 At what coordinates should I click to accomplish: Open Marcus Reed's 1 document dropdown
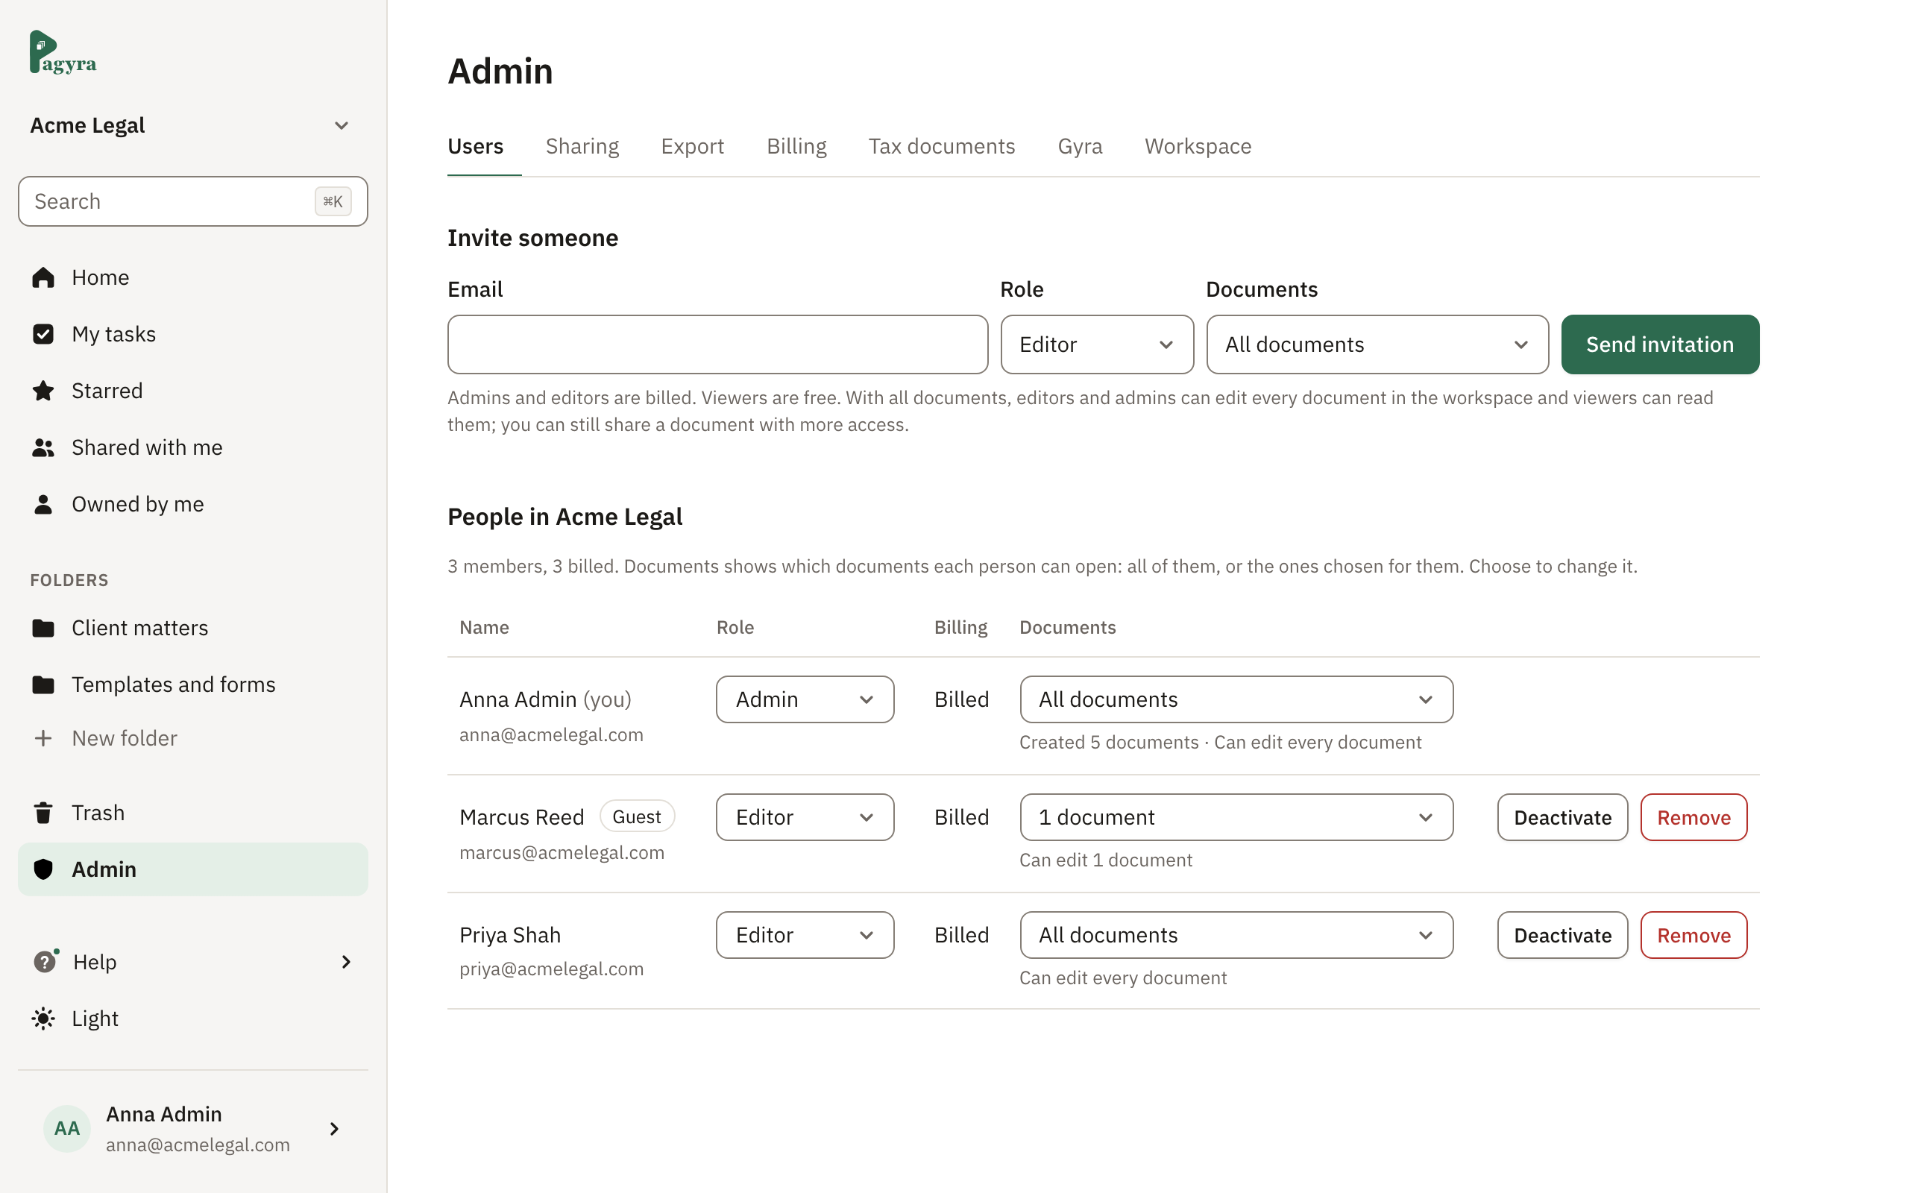click(1236, 817)
